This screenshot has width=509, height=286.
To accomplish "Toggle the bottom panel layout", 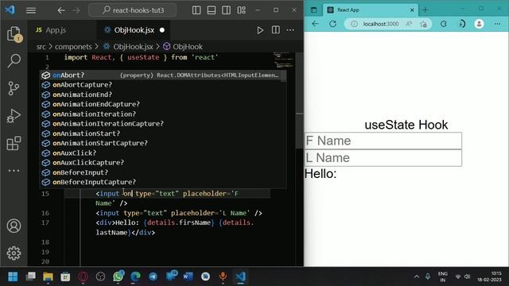I will 212,10.
